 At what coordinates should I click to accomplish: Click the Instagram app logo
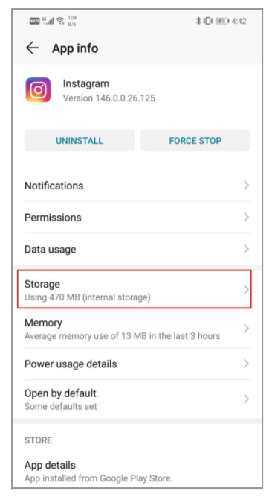(38, 90)
